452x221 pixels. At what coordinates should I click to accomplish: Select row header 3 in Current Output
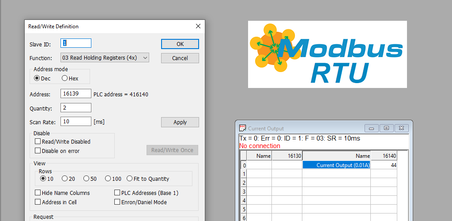244,191
